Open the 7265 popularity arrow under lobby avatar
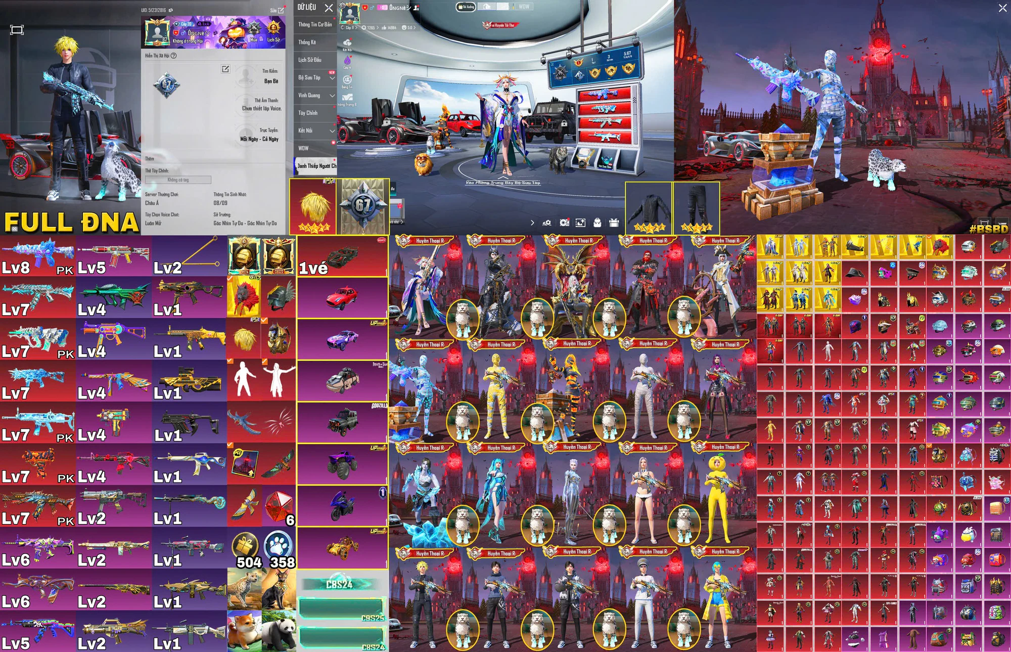The height and width of the screenshot is (652, 1011). (378, 28)
